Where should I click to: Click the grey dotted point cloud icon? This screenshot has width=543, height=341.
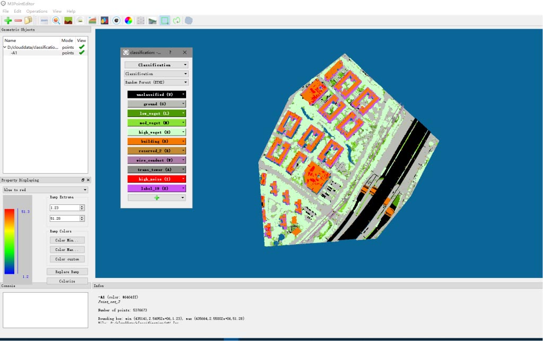(141, 21)
